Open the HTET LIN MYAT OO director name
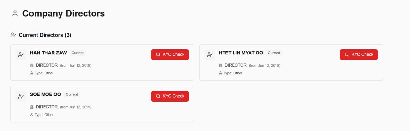410x131 pixels. tap(241, 53)
